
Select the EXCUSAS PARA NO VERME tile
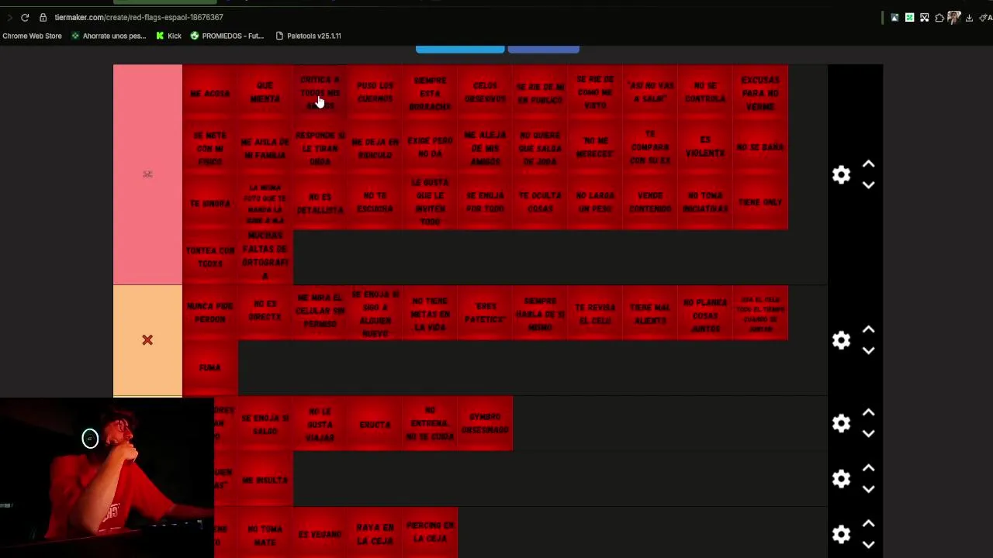point(760,92)
